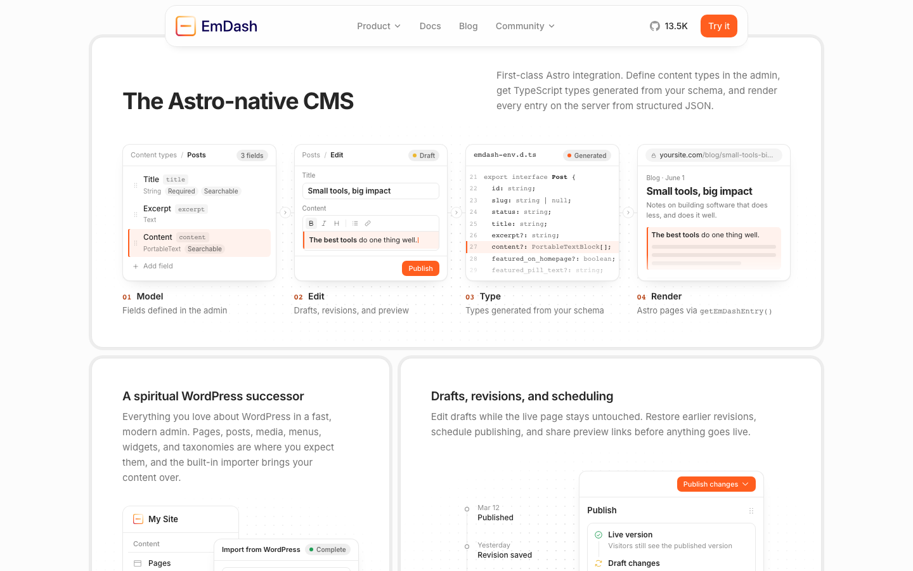
Task: Click the 03 Type step label
Action: point(483,296)
